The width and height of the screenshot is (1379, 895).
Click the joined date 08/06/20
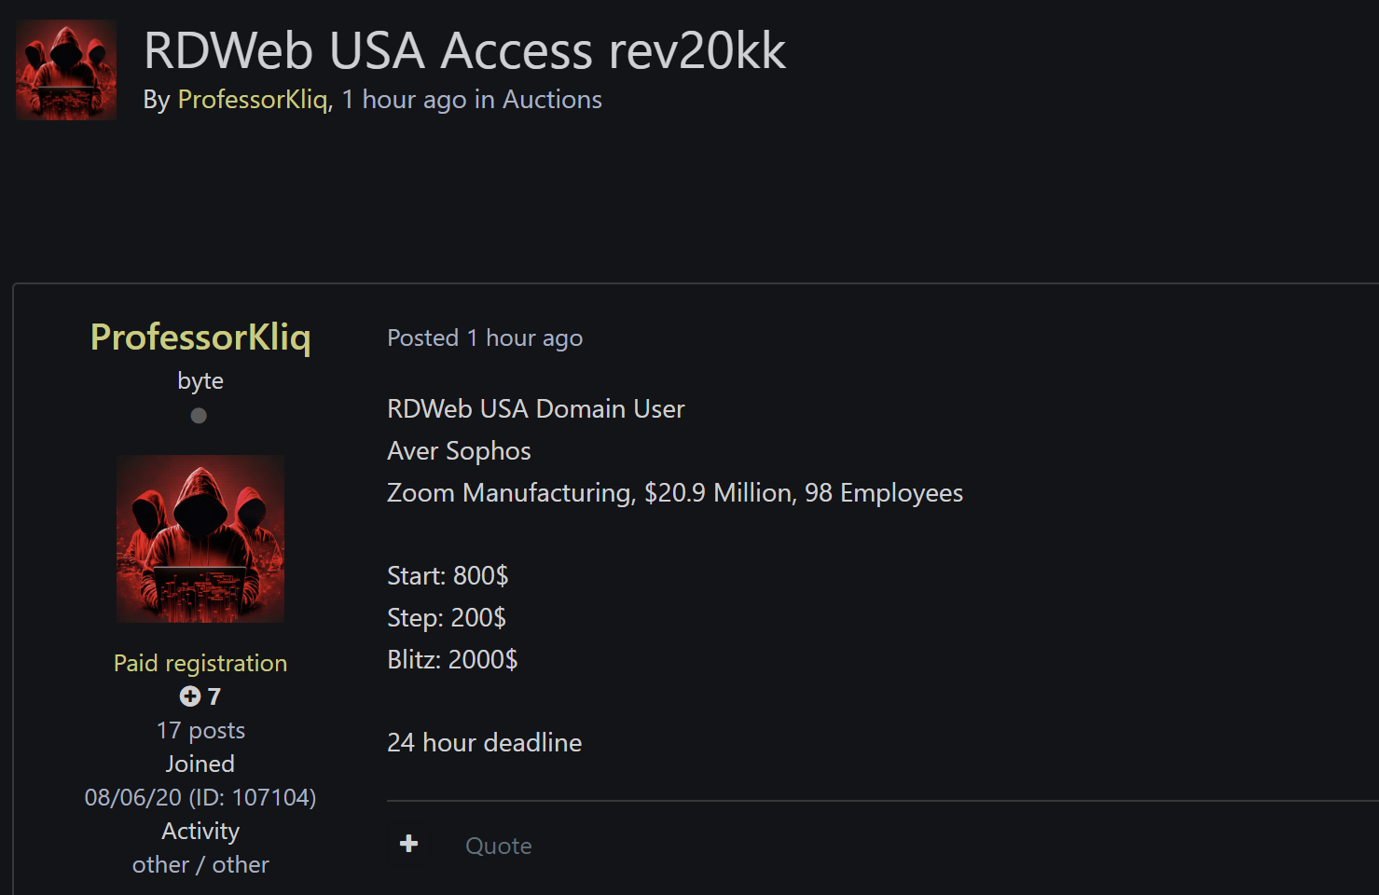[x=129, y=797]
